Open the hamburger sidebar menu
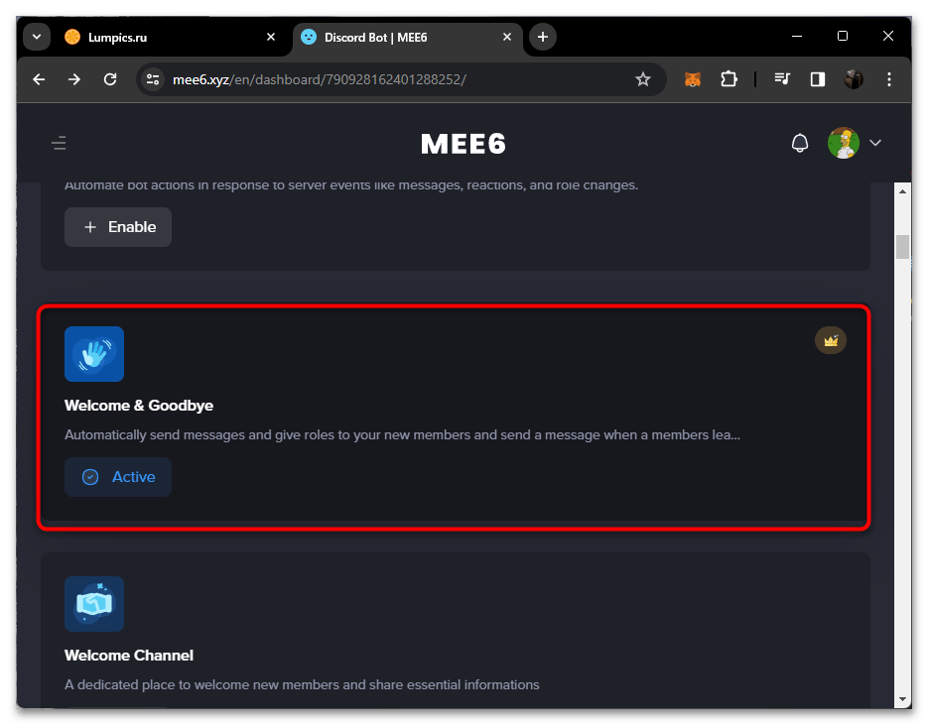Image resolution: width=928 pixels, height=725 pixels. pos(60,144)
